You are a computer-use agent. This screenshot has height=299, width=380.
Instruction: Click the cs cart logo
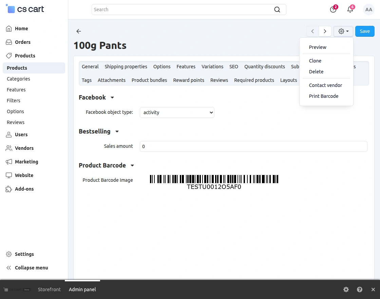(x=25, y=9)
